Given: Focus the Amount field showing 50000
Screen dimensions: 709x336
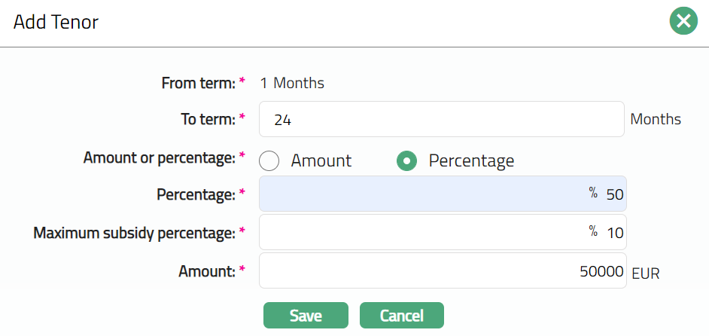Looking at the screenshot, I should pyautogui.click(x=441, y=270).
